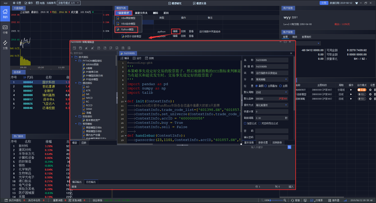Click the blue search icon below properties panel
The image size is (376, 203).
289,147
